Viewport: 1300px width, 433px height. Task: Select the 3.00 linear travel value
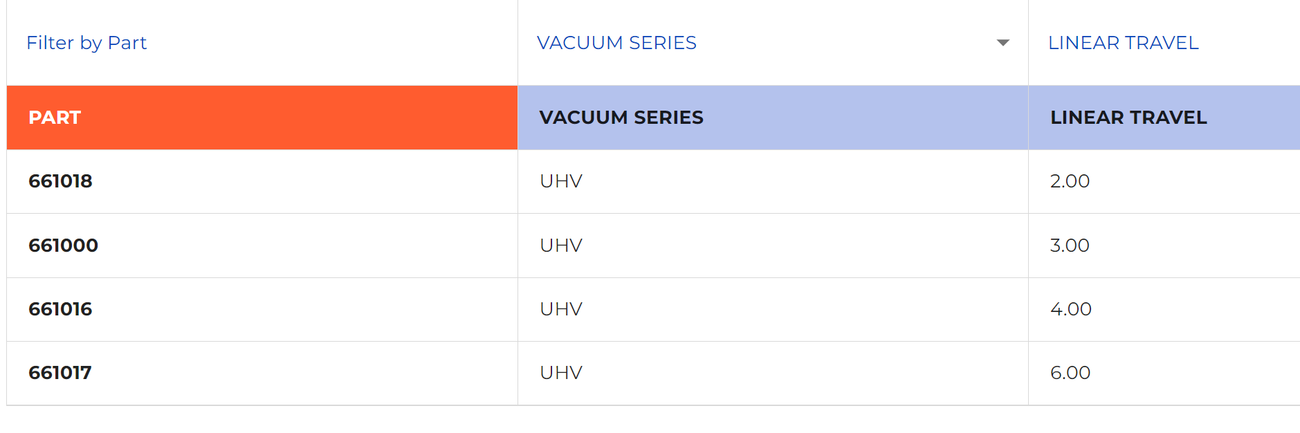(1070, 246)
